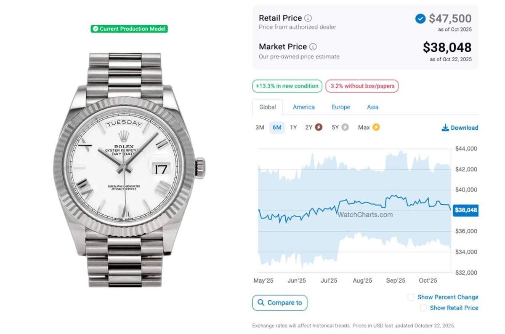Switch to the America tab
The width and height of the screenshot is (505, 334).
pyautogui.click(x=304, y=107)
